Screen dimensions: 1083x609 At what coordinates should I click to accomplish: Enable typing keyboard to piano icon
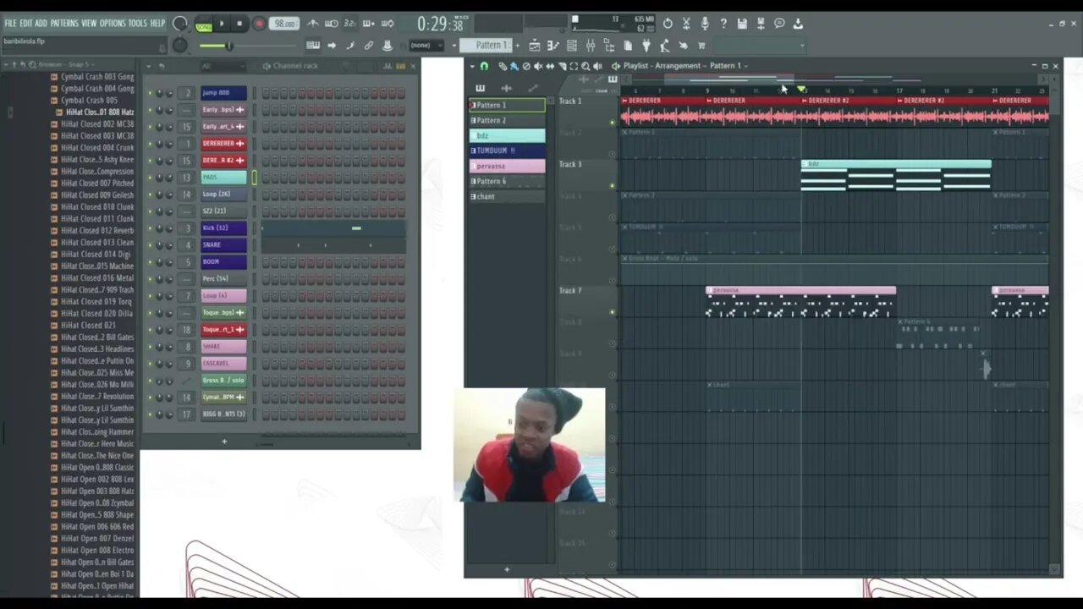point(313,45)
